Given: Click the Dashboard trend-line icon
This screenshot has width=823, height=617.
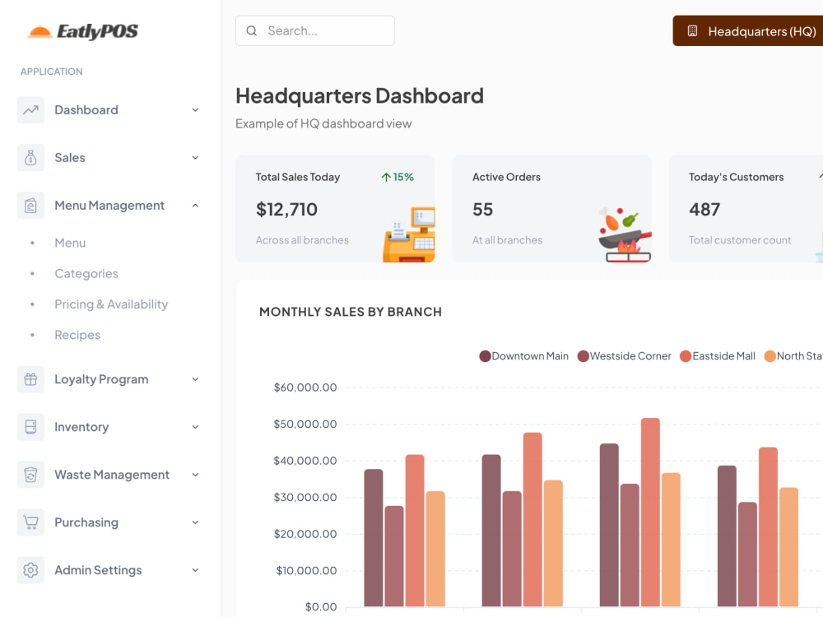Looking at the screenshot, I should [x=30, y=109].
